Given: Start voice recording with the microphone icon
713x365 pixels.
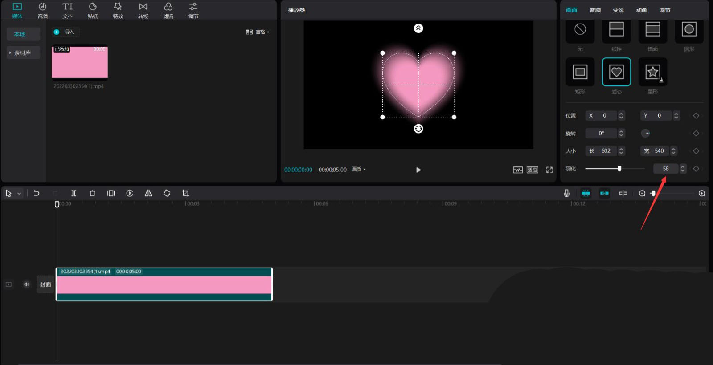Looking at the screenshot, I should click(566, 193).
